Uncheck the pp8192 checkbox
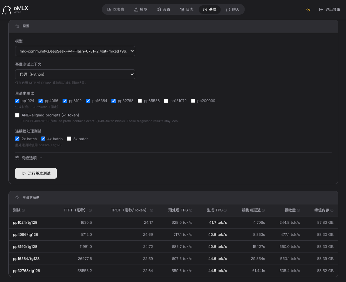 (x=65, y=101)
